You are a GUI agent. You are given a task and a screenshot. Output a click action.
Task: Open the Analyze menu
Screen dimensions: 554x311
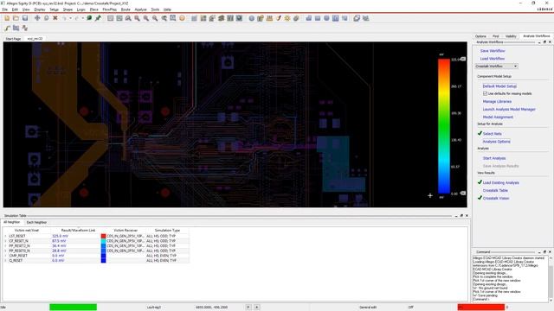pos(140,10)
